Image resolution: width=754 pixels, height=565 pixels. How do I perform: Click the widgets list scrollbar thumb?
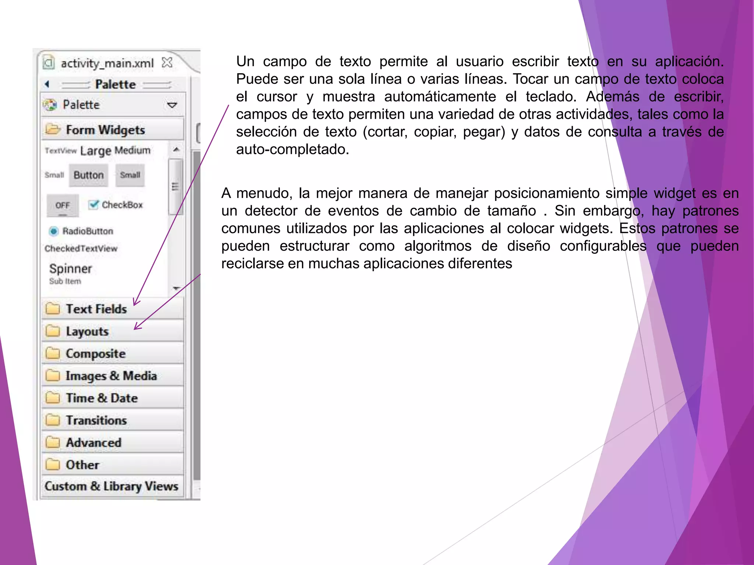(176, 186)
